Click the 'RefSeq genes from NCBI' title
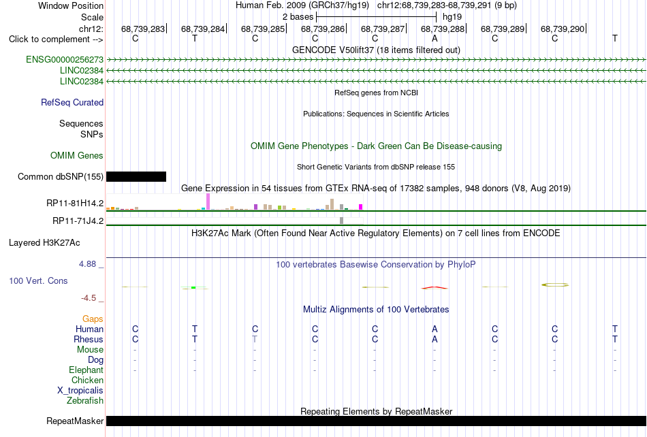 377,93
